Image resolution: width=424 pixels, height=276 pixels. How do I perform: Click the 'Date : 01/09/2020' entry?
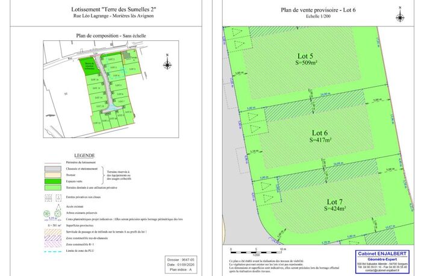tap(181, 265)
